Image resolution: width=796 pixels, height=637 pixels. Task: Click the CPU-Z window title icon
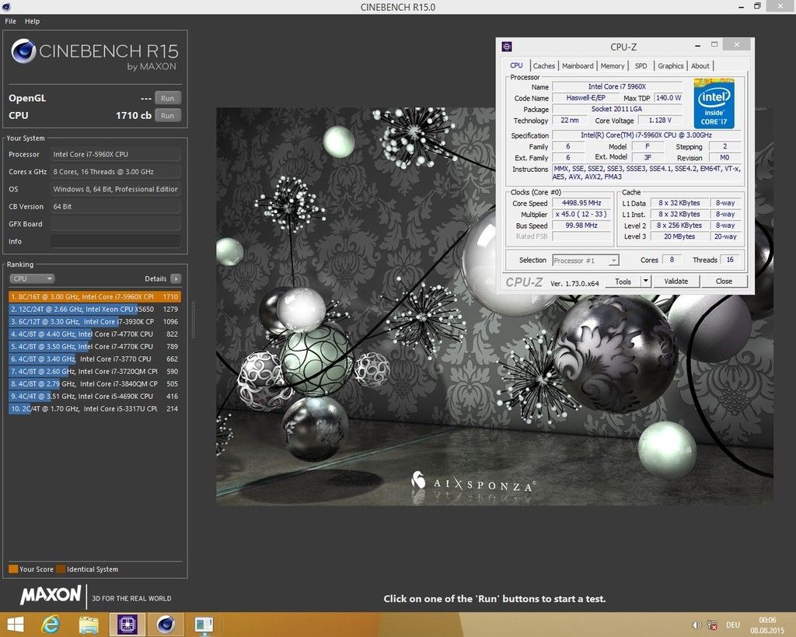coord(507,47)
